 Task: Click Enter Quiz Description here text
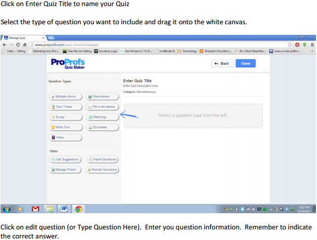[141, 86]
